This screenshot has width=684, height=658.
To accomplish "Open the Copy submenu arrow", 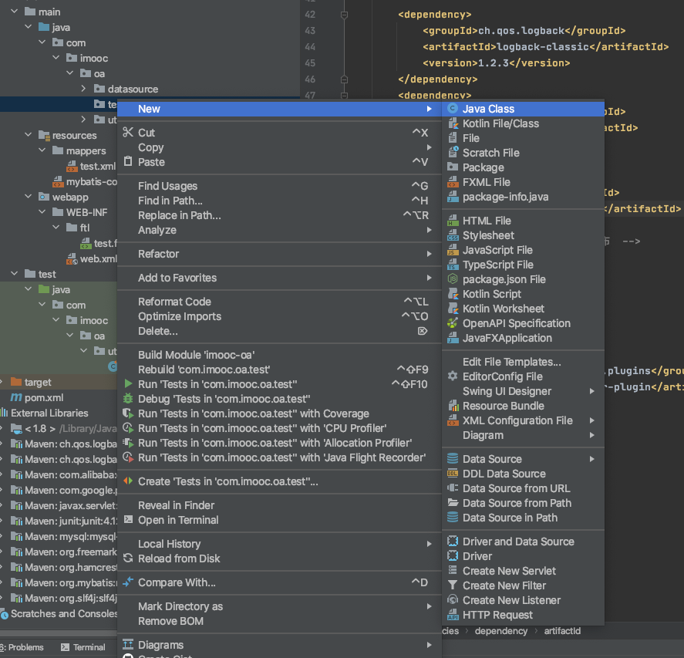I will [430, 147].
